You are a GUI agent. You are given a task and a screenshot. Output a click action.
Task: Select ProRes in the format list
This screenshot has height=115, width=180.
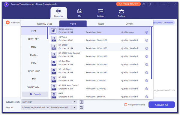coord(34,55)
